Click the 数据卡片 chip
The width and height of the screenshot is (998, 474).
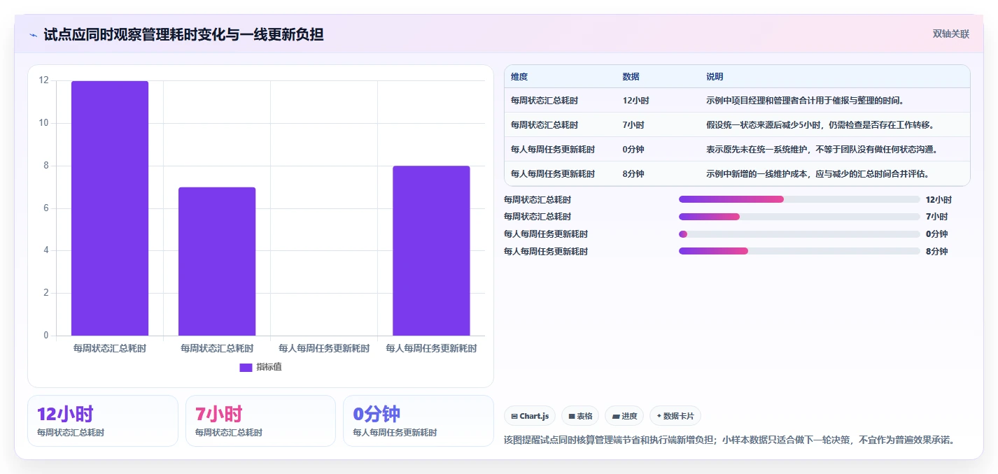coord(675,416)
